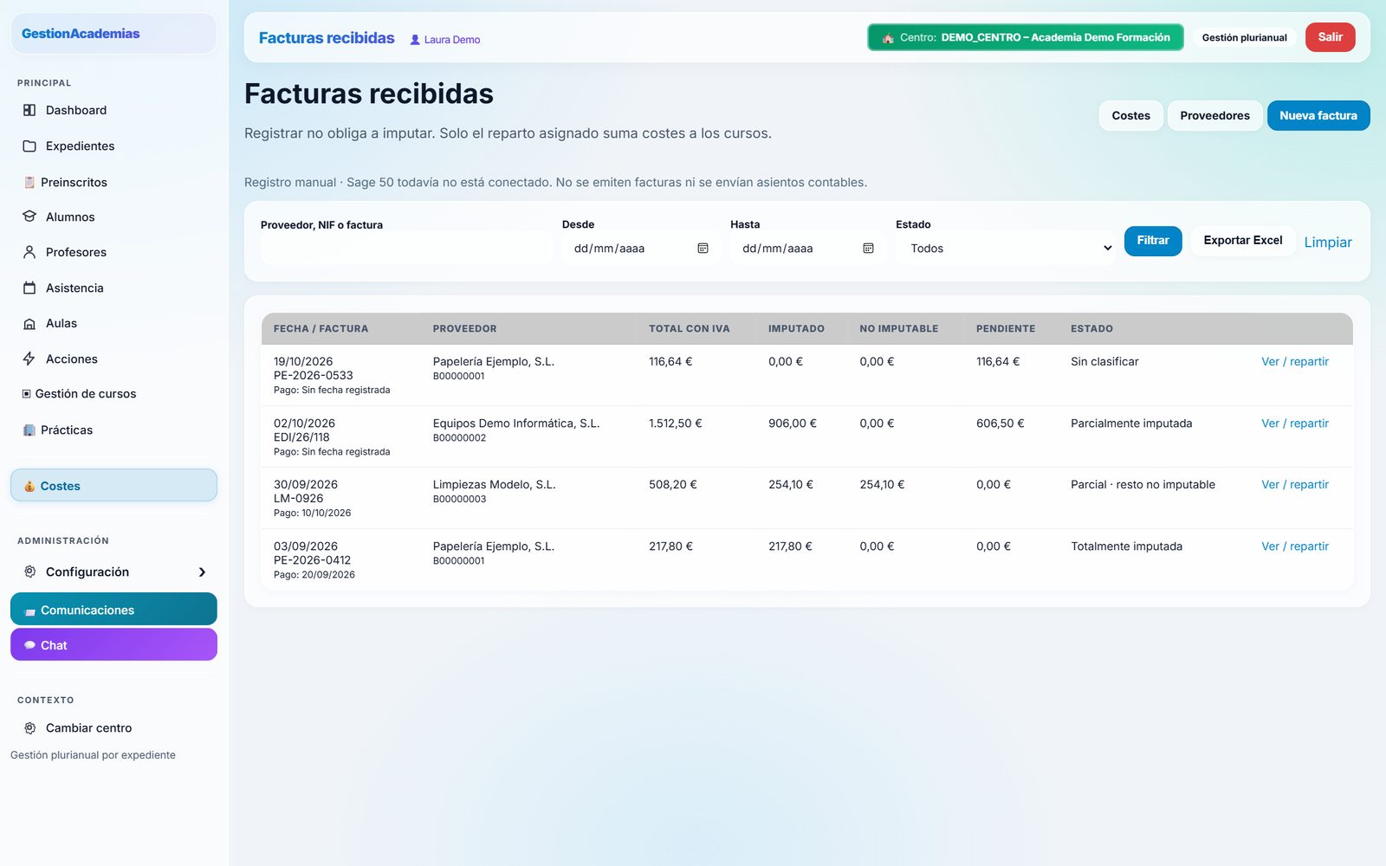Click the Aulas building icon
Image resolution: width=1386 pixels, height=866 pixels.
coord(29,323)
